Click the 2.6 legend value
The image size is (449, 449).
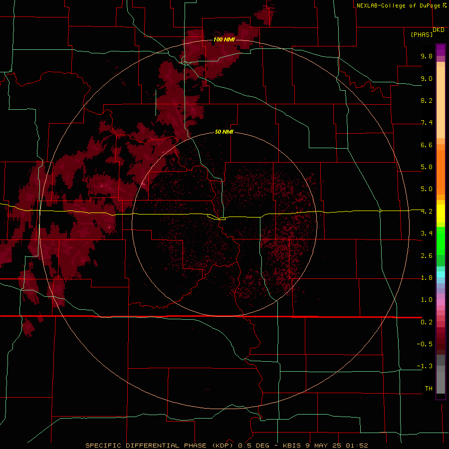point(427,256)
